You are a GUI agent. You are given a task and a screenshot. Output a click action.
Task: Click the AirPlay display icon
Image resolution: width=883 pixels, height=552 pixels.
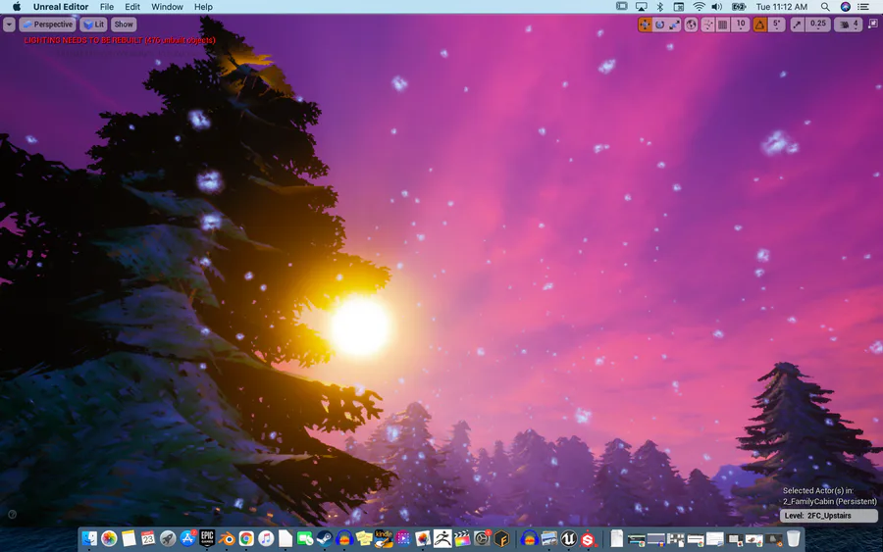pos(641,7)
